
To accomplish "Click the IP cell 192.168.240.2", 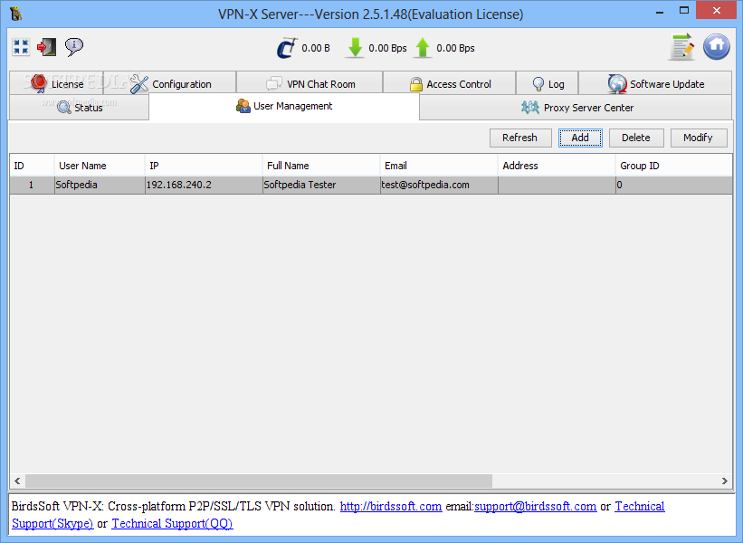I will click(x=204, y=185).
